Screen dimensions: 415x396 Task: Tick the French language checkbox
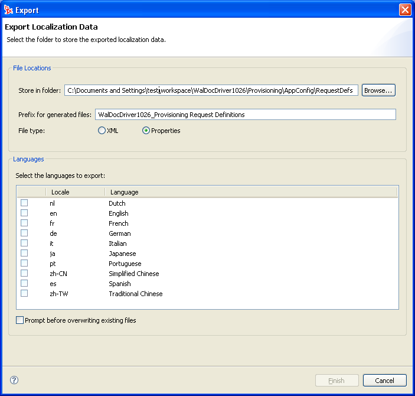[24, 223]
